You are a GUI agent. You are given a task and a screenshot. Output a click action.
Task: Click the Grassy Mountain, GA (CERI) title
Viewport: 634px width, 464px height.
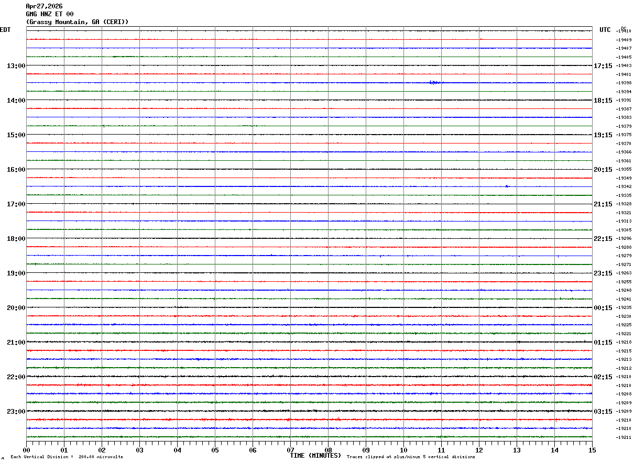click(x=77, y=22)
